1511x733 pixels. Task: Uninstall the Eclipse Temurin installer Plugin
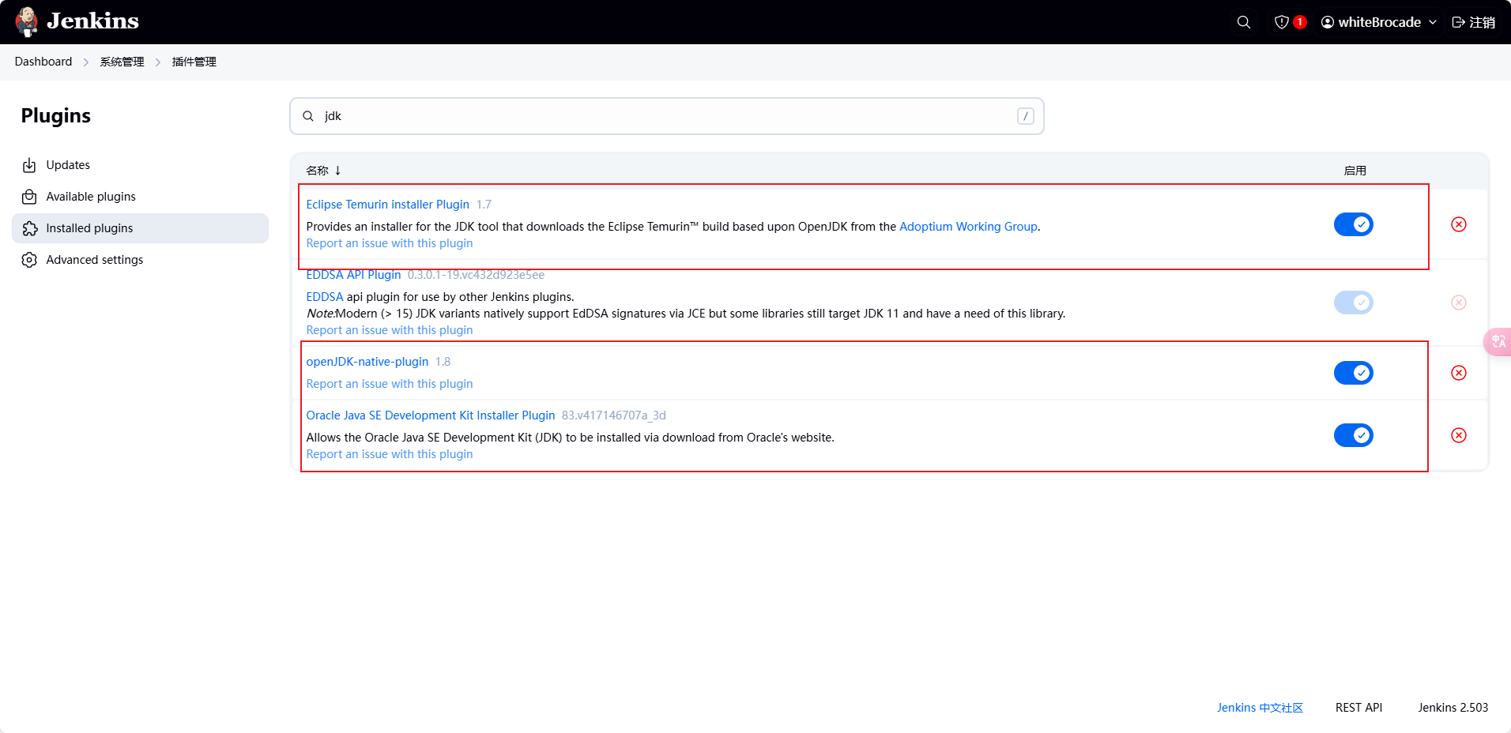[1459, 224]
